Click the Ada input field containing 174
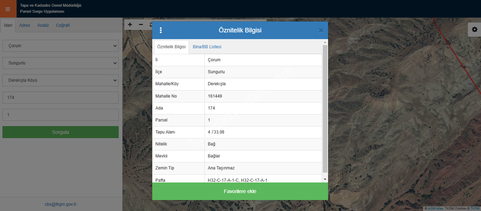 pos(60,98)
